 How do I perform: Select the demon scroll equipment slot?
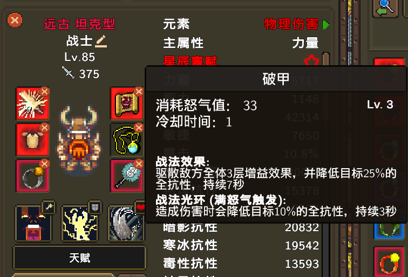[126, 103]
